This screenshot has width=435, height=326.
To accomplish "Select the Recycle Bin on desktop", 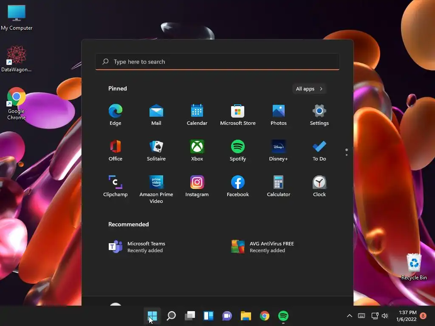I will [x=414, y=267].
